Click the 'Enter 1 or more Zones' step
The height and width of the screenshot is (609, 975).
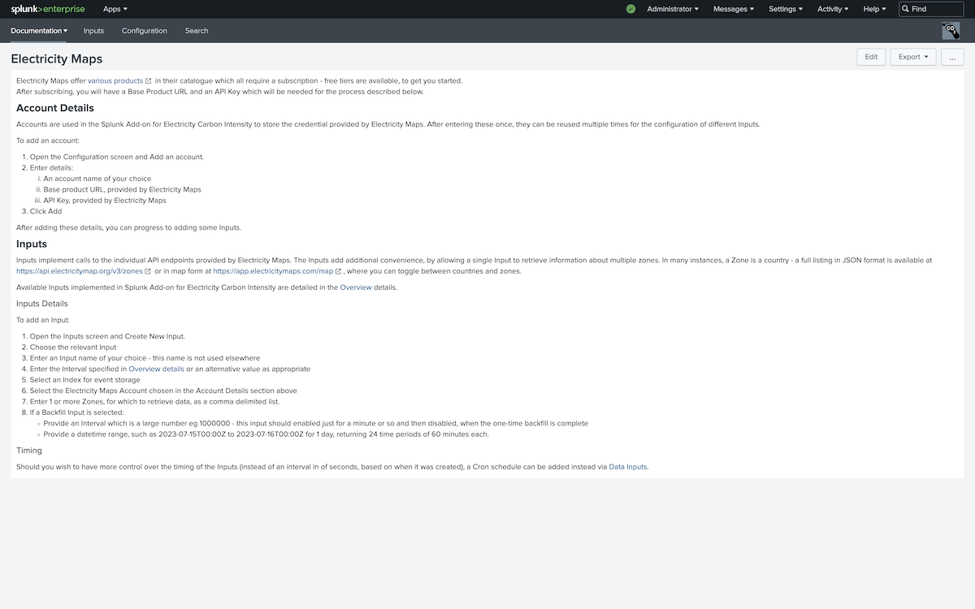[x=154, y=402]
